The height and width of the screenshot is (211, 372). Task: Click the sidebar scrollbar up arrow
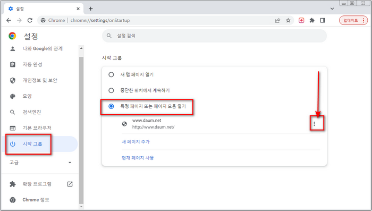[x=81, y=48]
